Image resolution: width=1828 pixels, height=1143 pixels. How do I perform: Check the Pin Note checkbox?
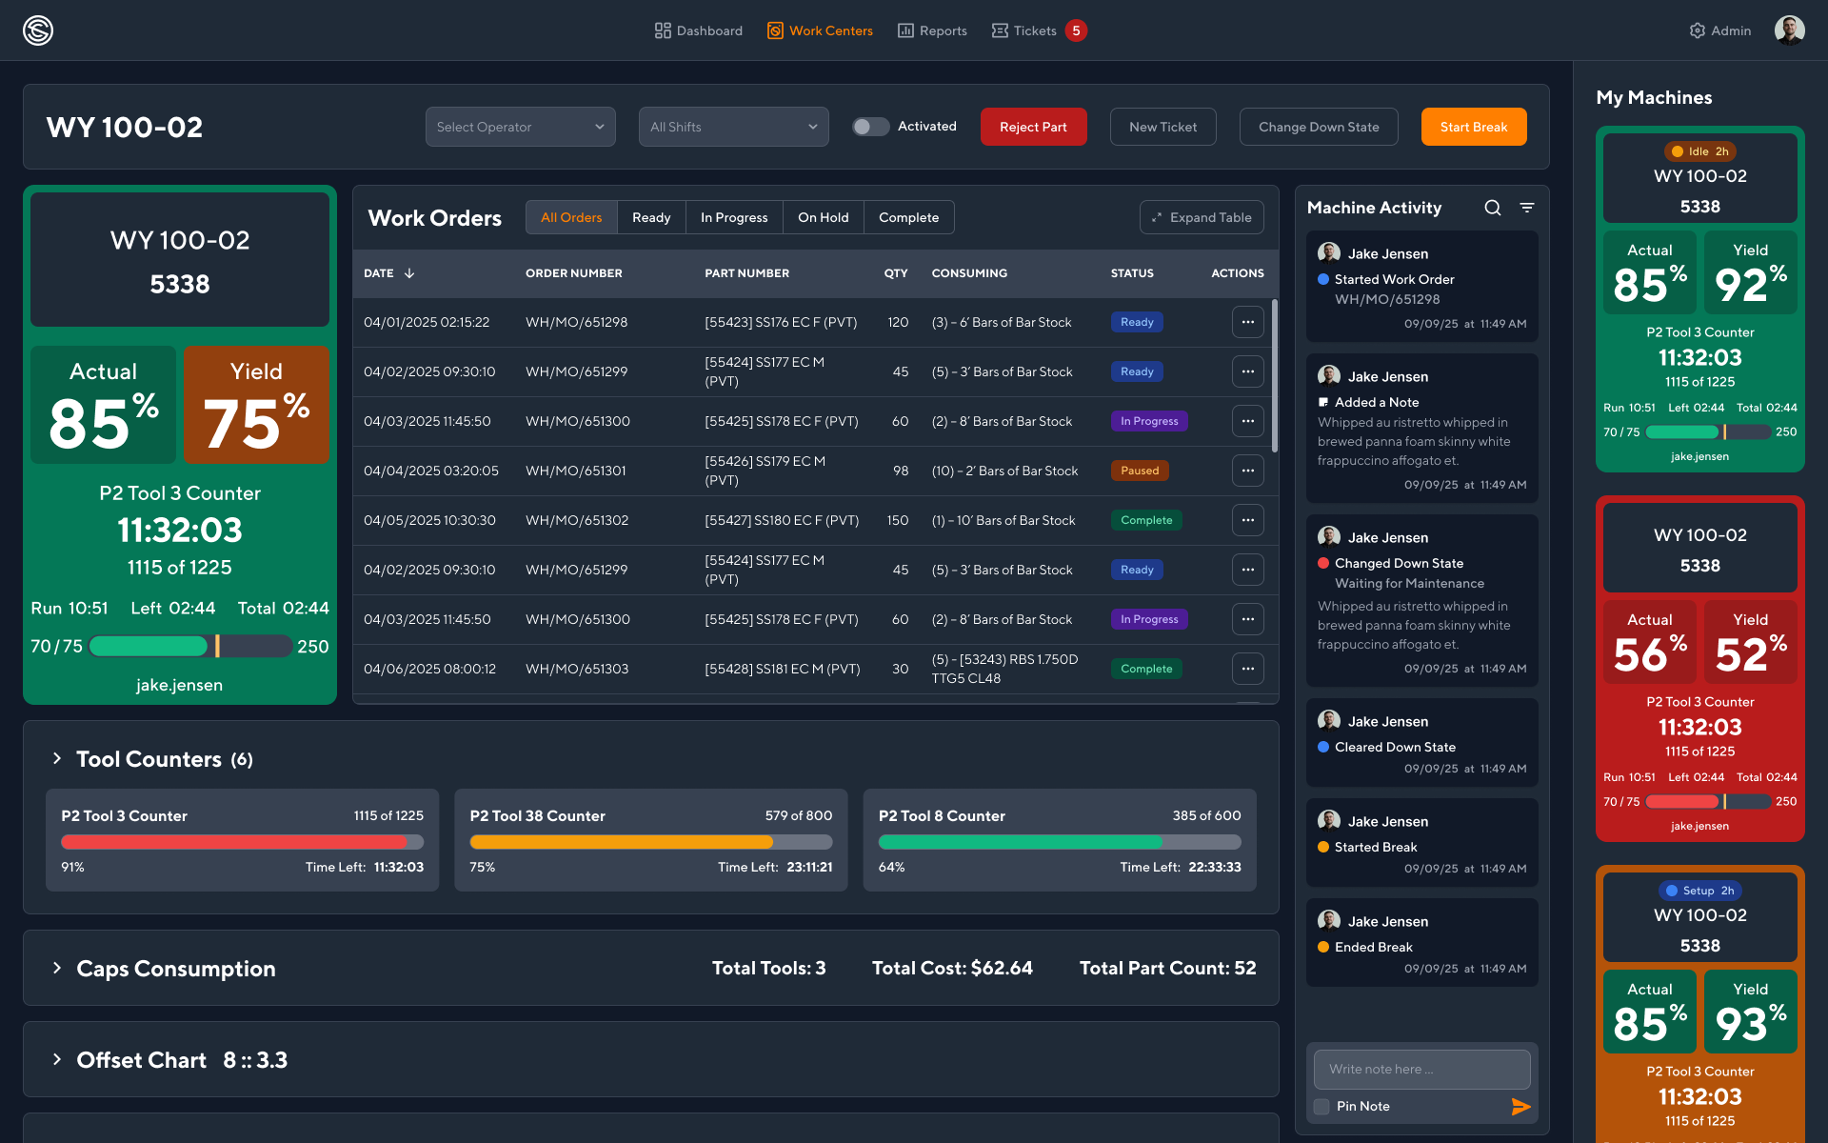pos(1321,1106)
